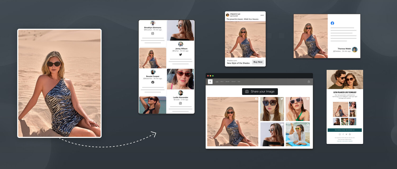Click the Twitter icon under Jenny Wilson

[181, 55]
